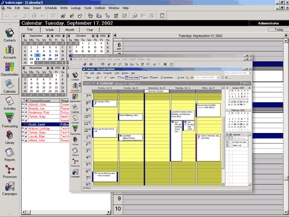
Task: Open Accounts in the SalesLogix sidebar
Action: [x=9, y=52]
